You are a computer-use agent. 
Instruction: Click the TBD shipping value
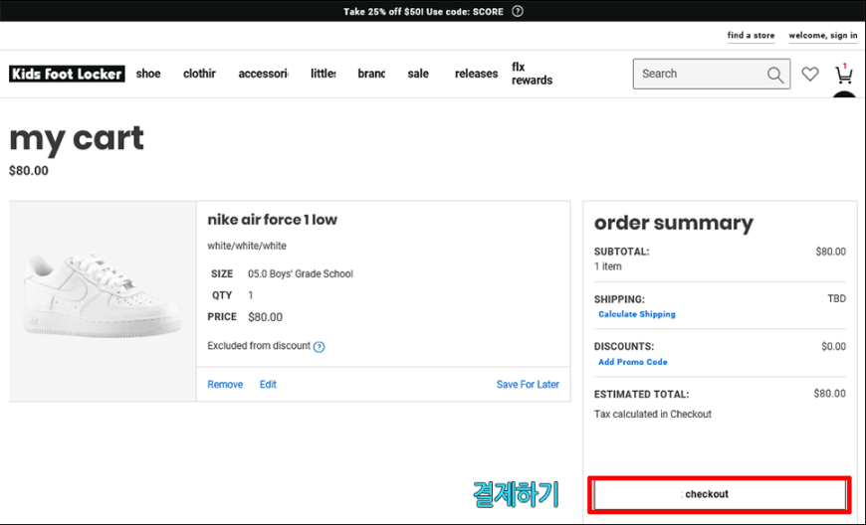tap(837, 299)
